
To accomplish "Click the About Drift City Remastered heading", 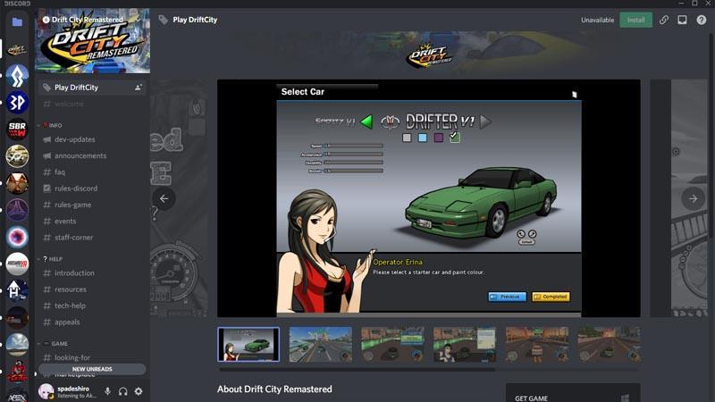I will point(274,389).
